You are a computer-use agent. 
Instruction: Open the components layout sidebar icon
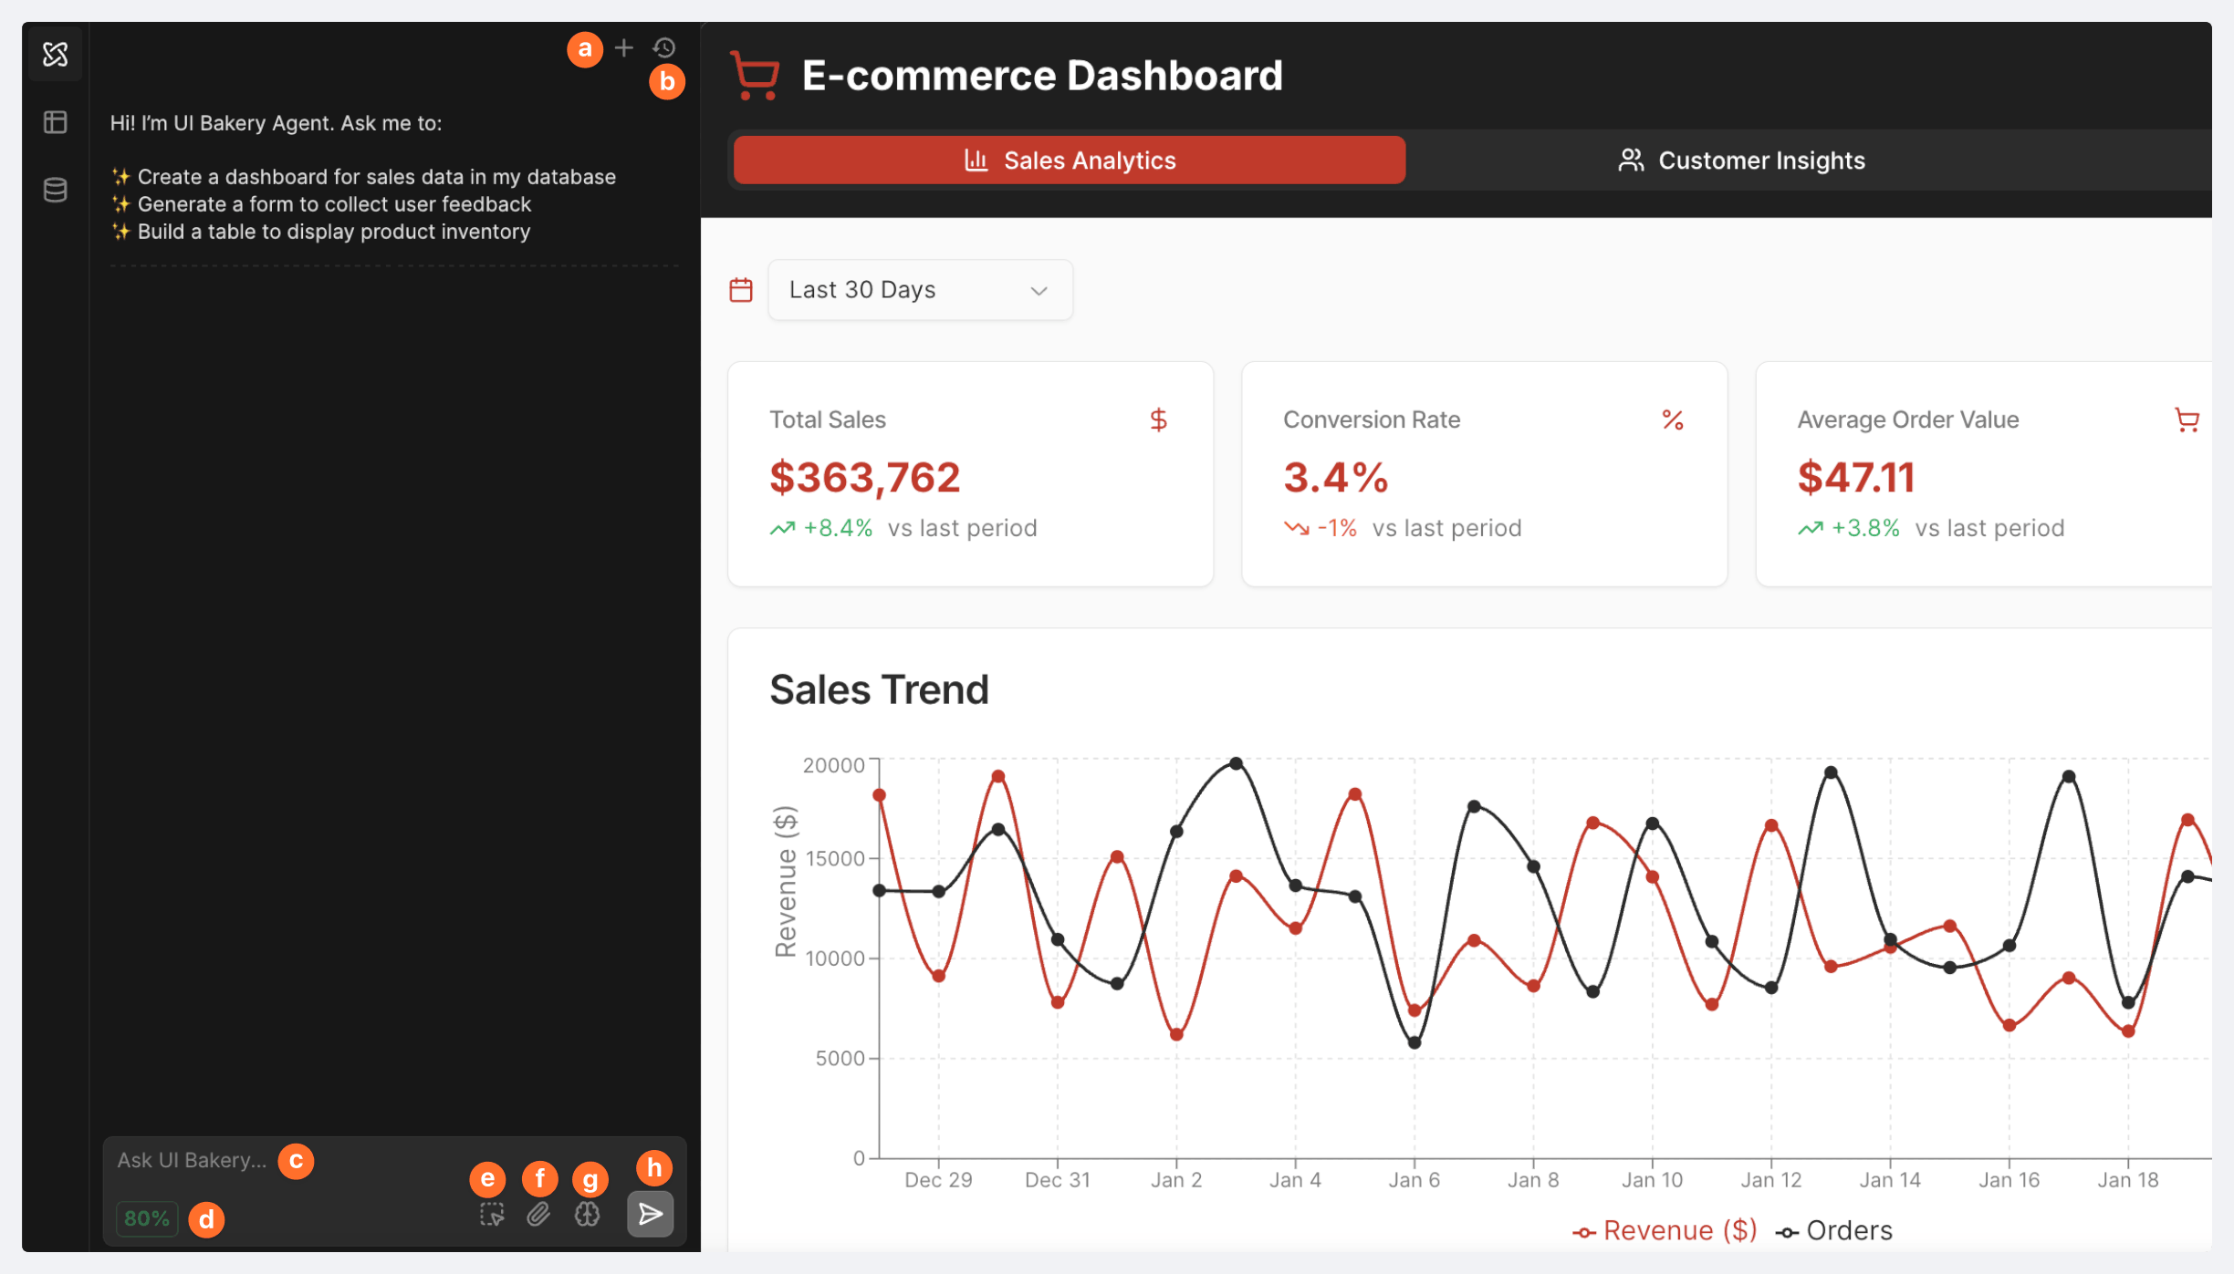pos(55,122)
